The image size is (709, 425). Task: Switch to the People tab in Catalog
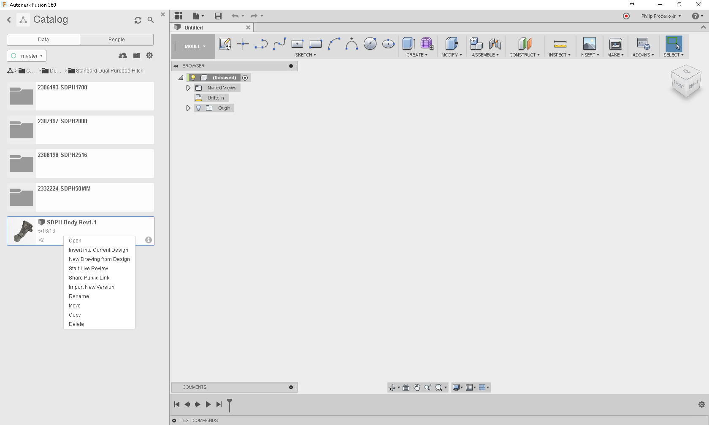pos(116,39)
